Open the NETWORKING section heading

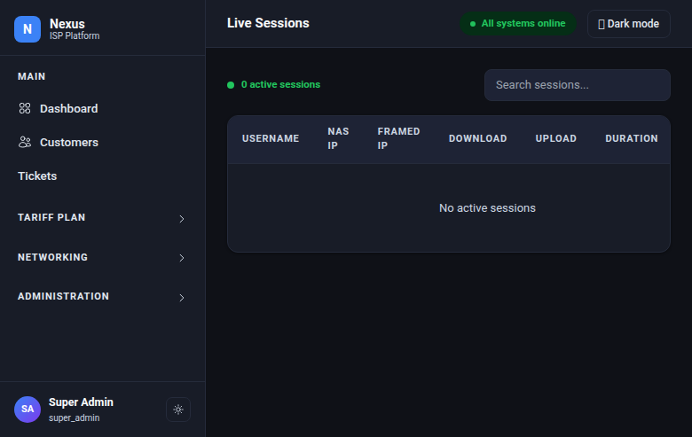(52, 257)
